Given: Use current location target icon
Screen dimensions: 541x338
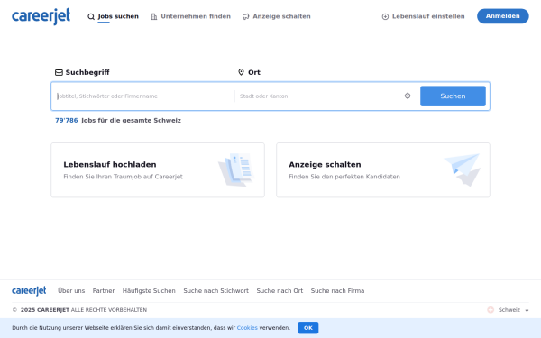Looking at the screenshot, I should coord(408,96).
